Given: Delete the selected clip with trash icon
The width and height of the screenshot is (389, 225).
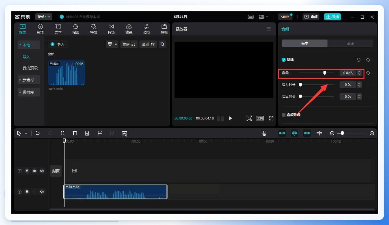Looking at the screenshot, I should pos(75,133).
